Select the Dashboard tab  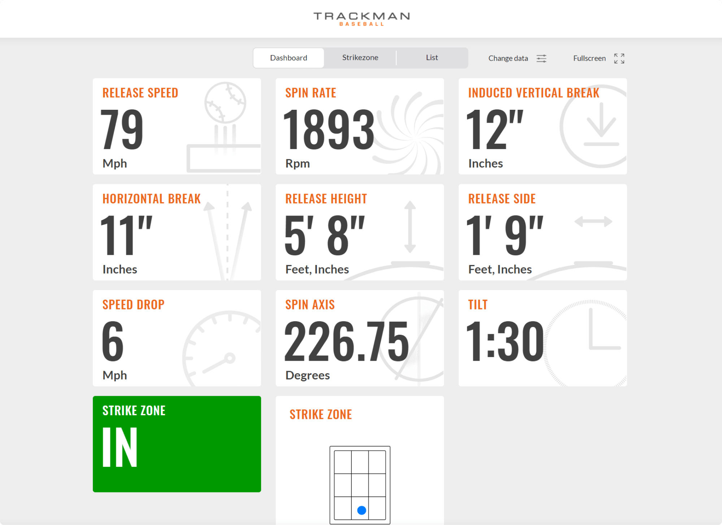point(288,57)
